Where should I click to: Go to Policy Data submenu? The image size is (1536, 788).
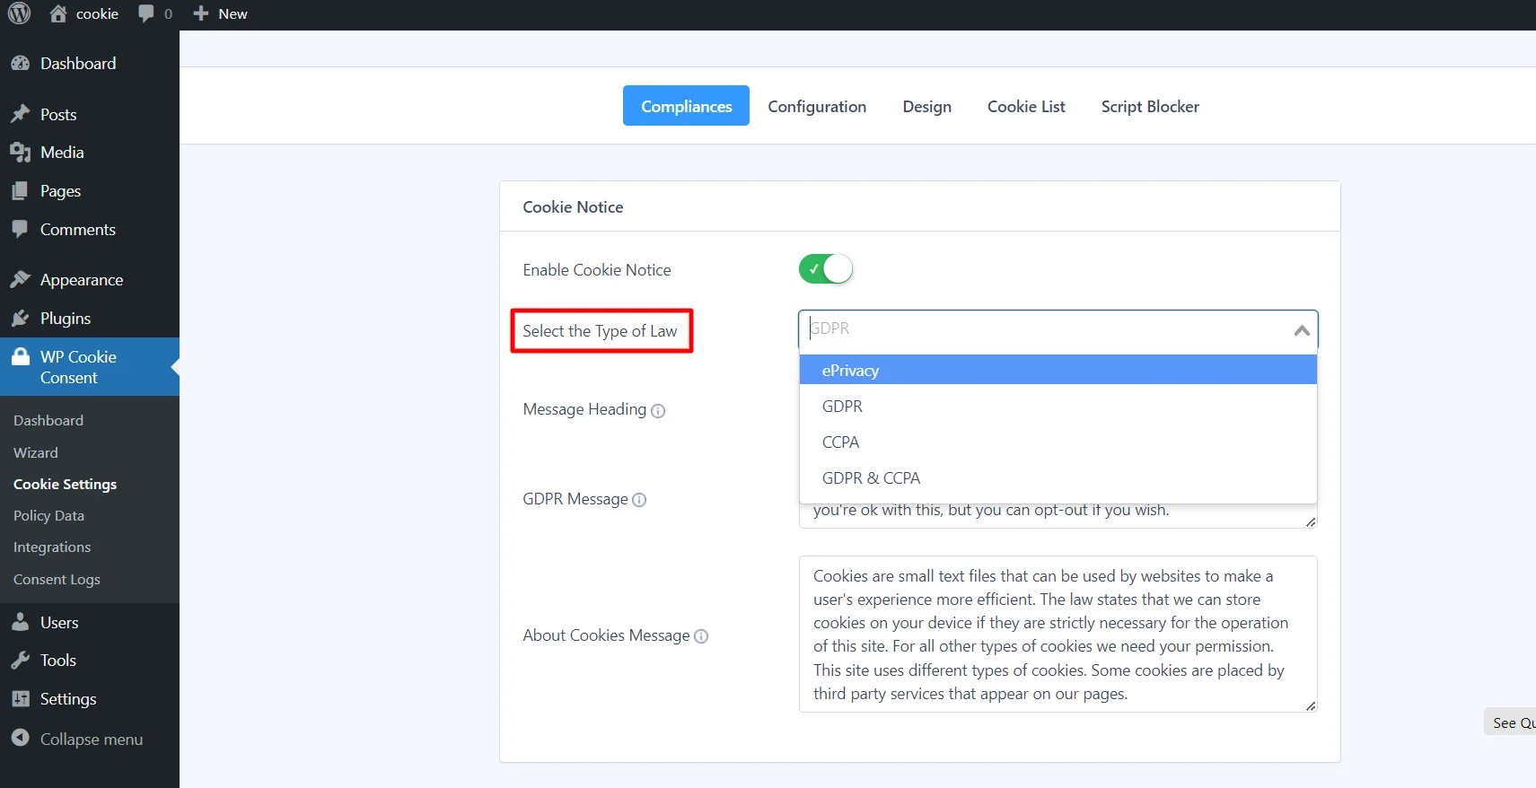click(48, 515)
